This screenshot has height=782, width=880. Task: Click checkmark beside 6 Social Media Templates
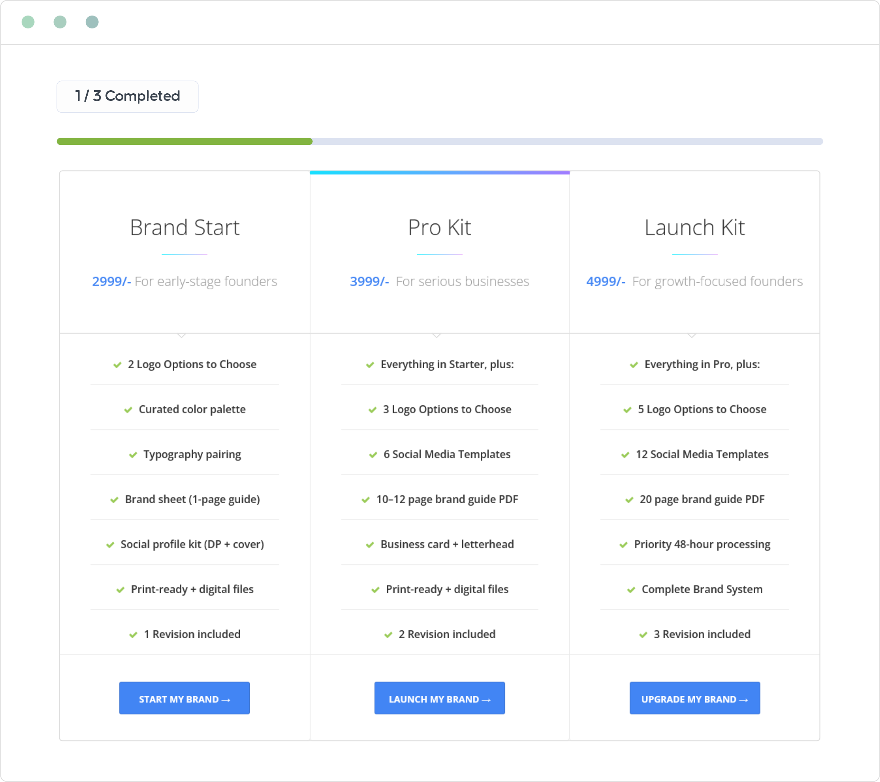coord(373,455)
